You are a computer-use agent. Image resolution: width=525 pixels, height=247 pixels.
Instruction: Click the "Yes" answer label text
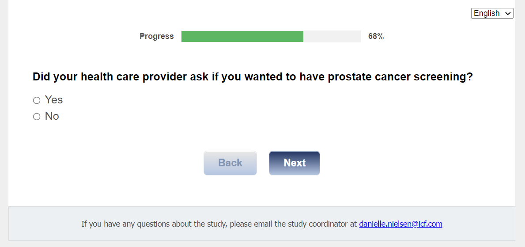[x=54, y=100]
